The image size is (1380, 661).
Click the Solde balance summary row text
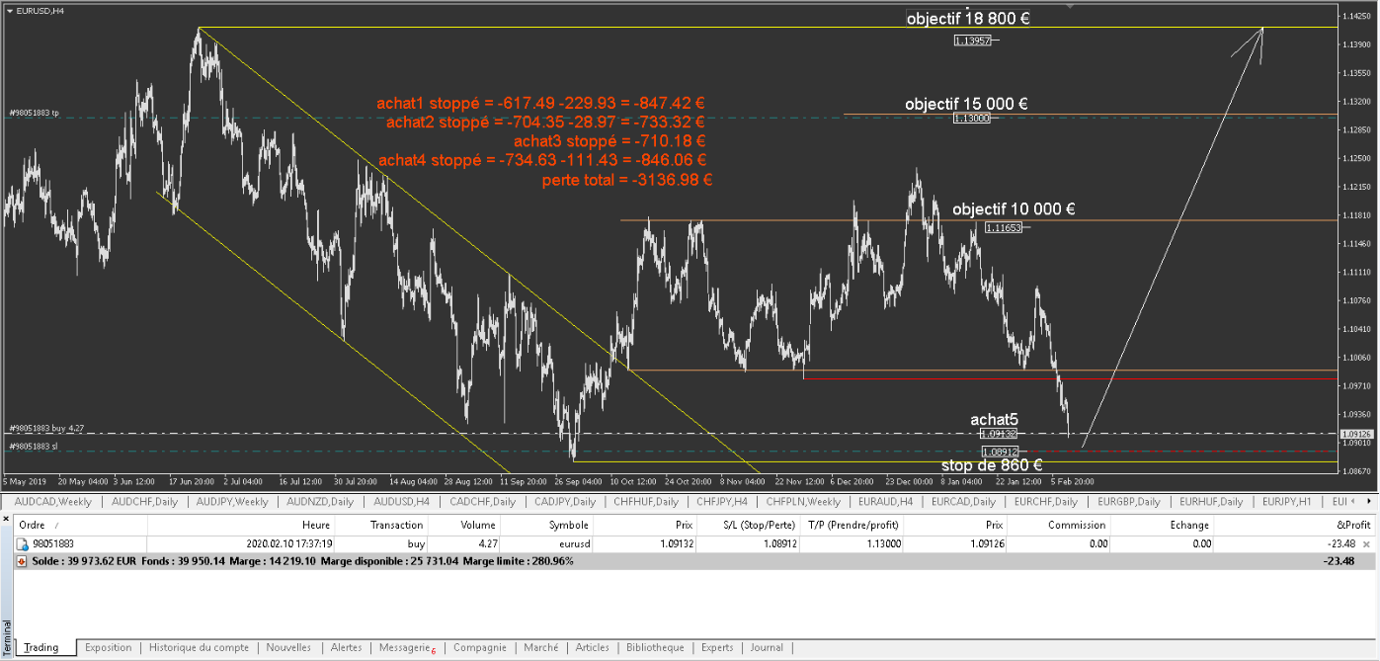[304, 561]
